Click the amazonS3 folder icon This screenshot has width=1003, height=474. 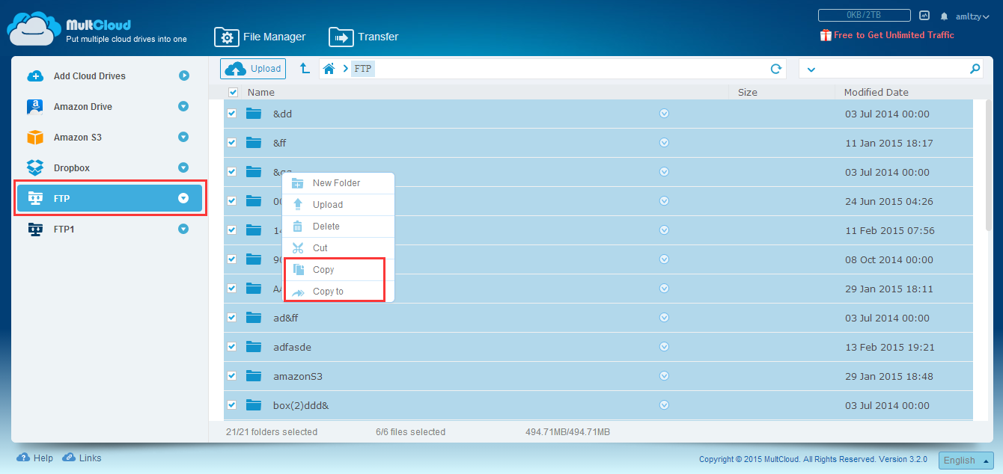tap(254, 376)
